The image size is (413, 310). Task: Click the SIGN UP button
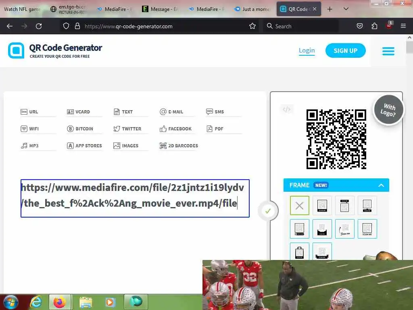(345, 50)
